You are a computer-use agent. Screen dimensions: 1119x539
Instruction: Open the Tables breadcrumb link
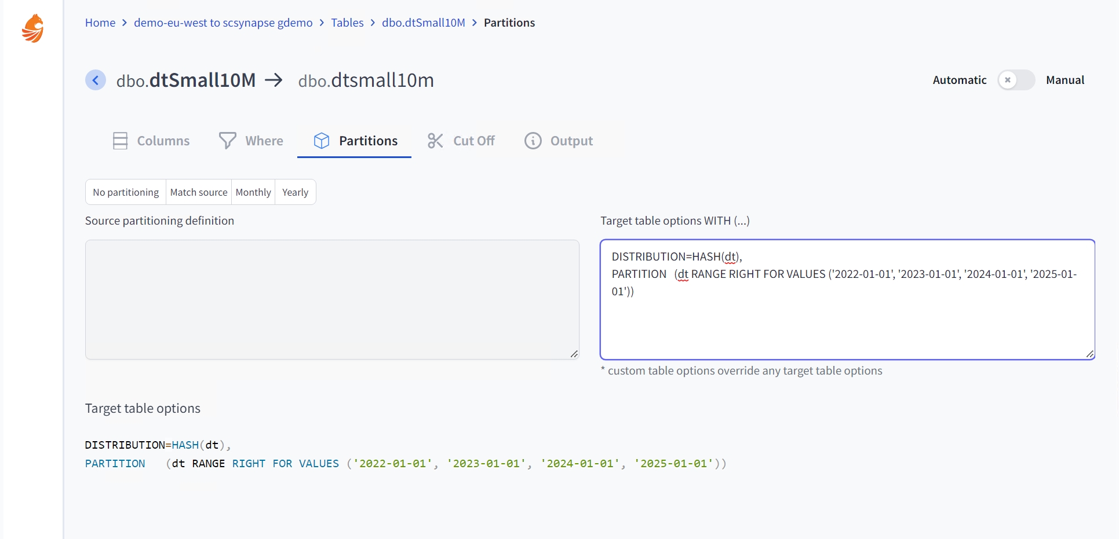point(347,23)
